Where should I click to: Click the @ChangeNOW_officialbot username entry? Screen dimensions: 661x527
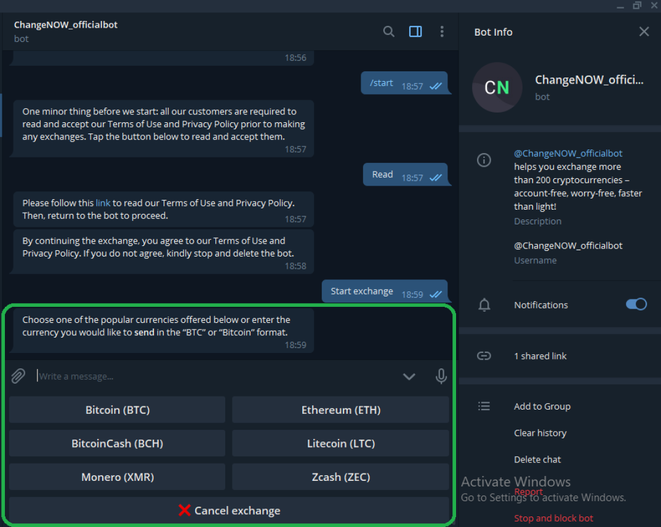pos(568,245)
